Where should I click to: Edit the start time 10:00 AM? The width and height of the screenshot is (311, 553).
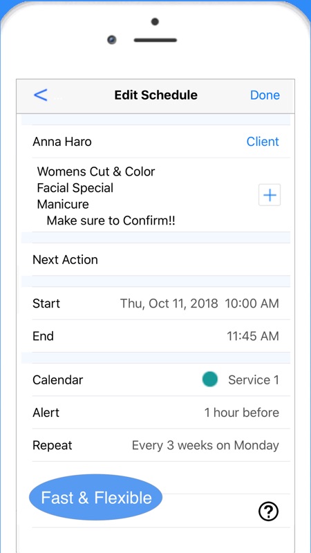click(x=252, y=303)
